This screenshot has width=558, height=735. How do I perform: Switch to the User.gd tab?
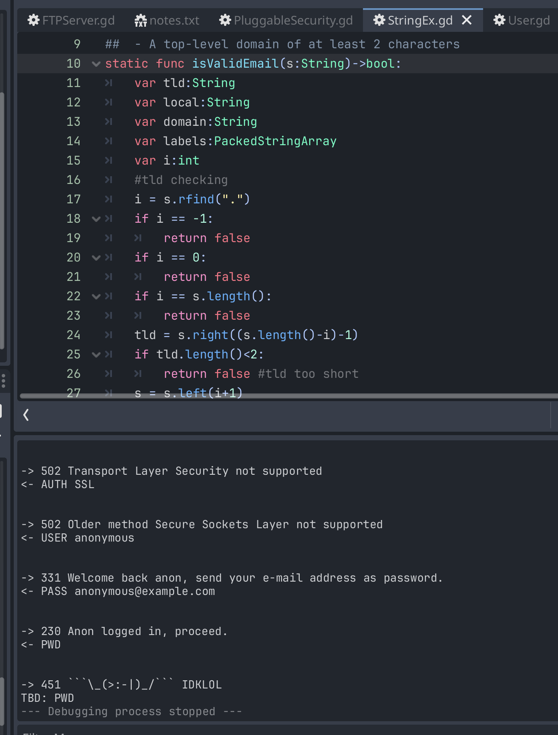pos(522,20)
